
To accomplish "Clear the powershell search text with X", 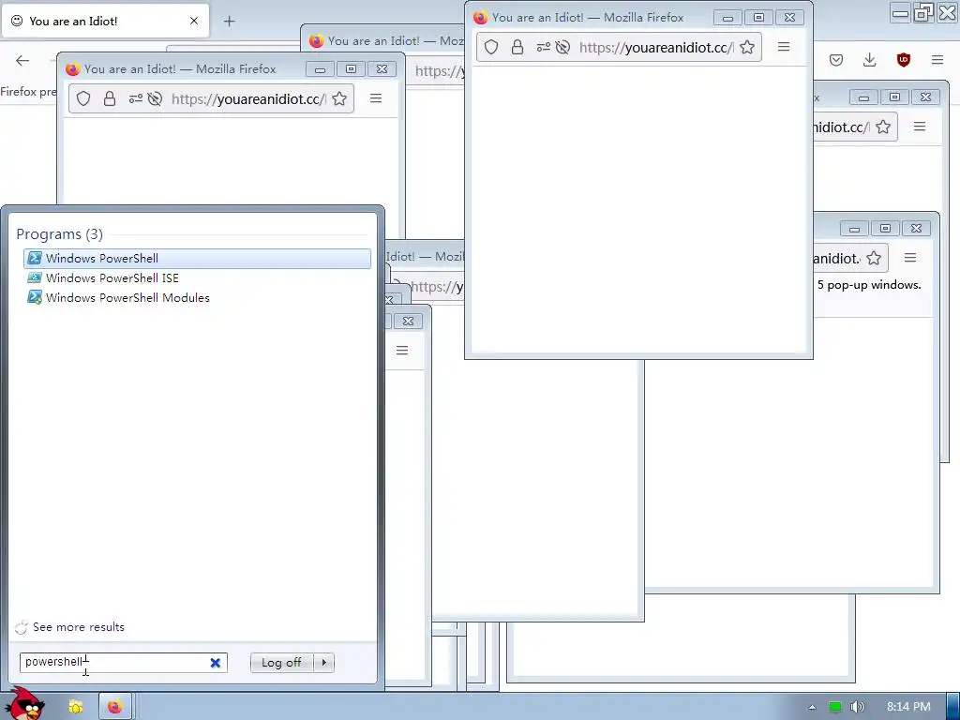I will click(216, 663).
